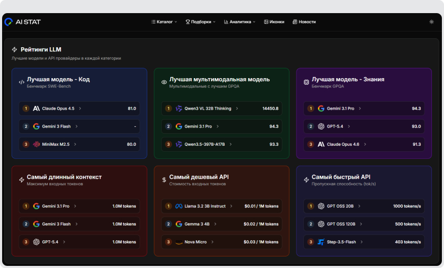
Task: Click the 1000 tokens/s value
Action: [x=407, y=206]
